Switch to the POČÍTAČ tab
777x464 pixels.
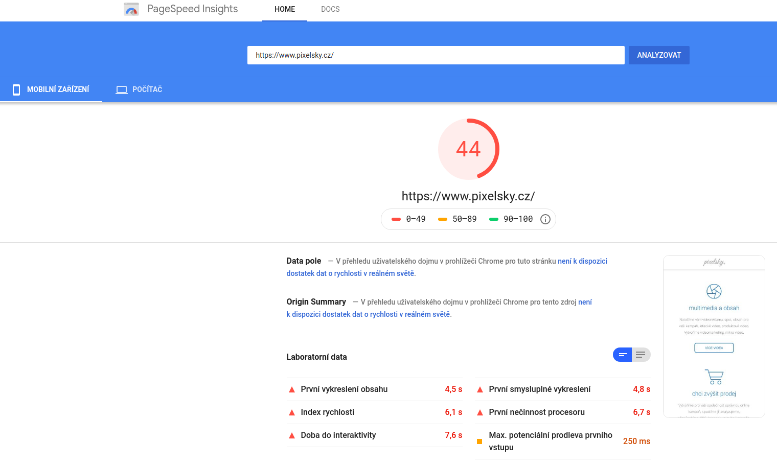click(139, 89)
